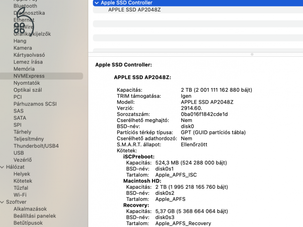
Task: Collapse the Hálózat section
Action: 2,167
